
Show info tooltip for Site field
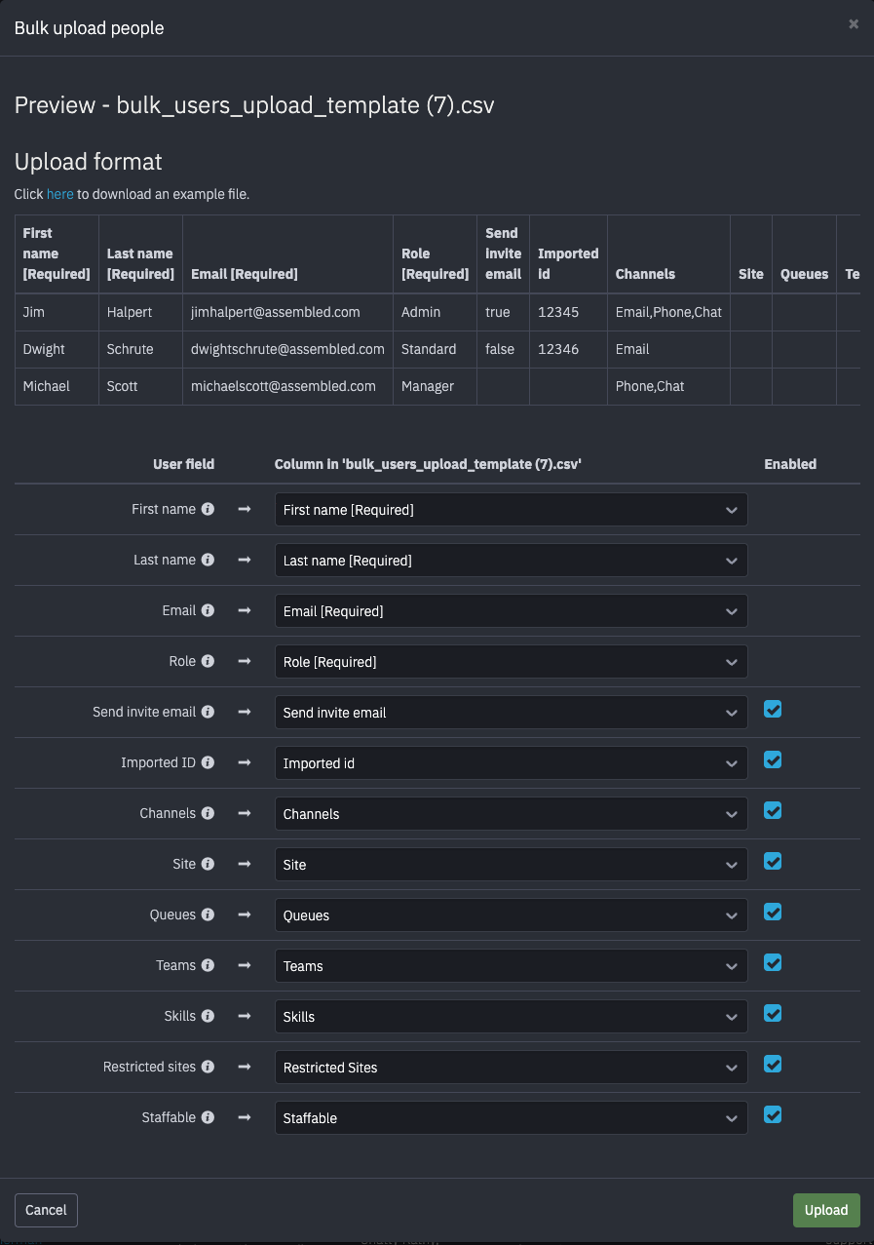click(208, 864)
